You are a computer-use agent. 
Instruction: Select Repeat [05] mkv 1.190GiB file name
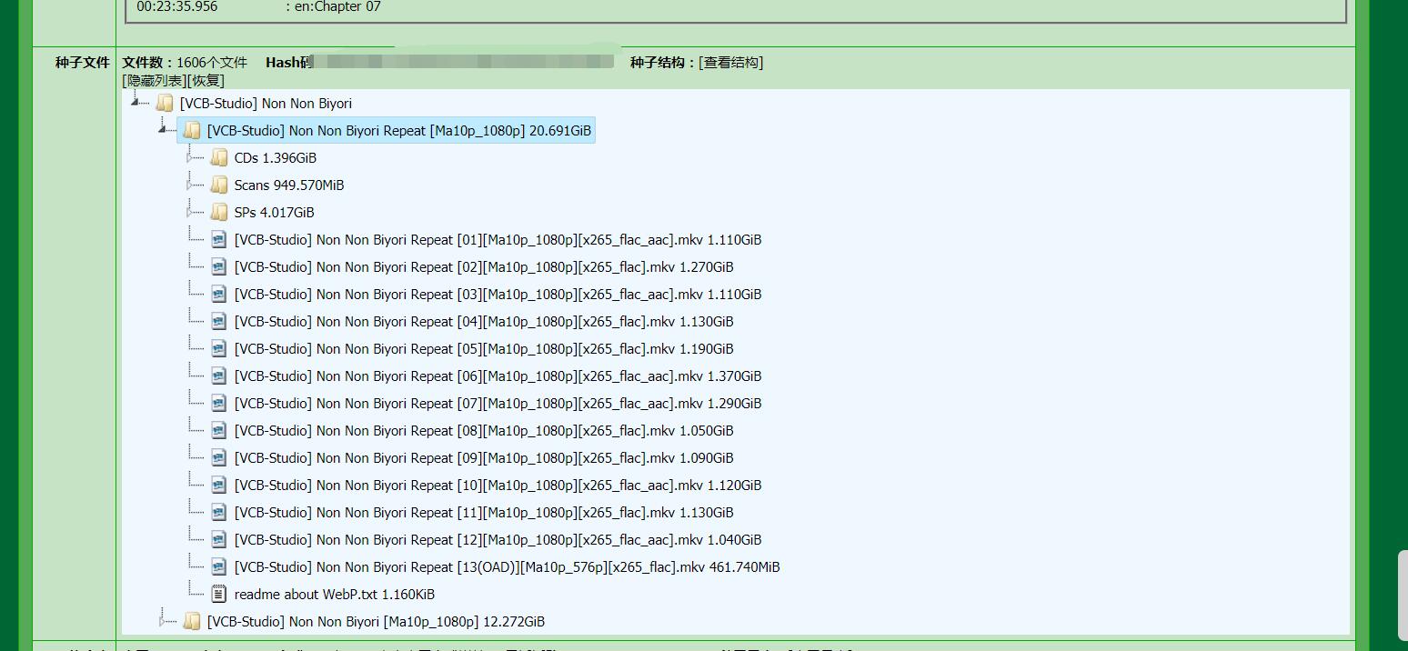tap(484, 349)
